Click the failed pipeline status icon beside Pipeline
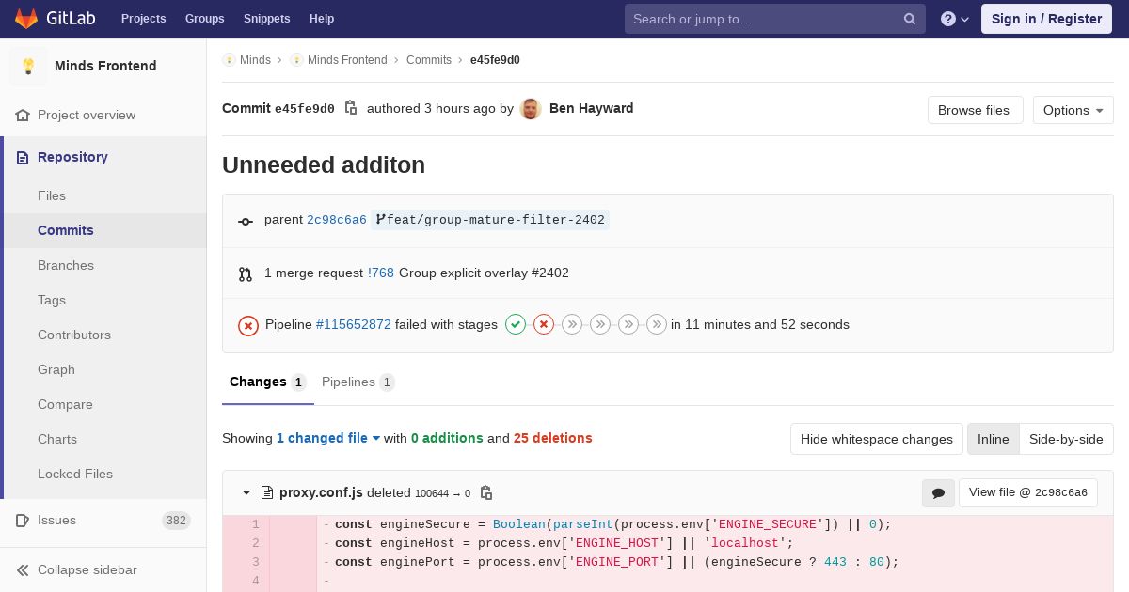 point(248,325)
